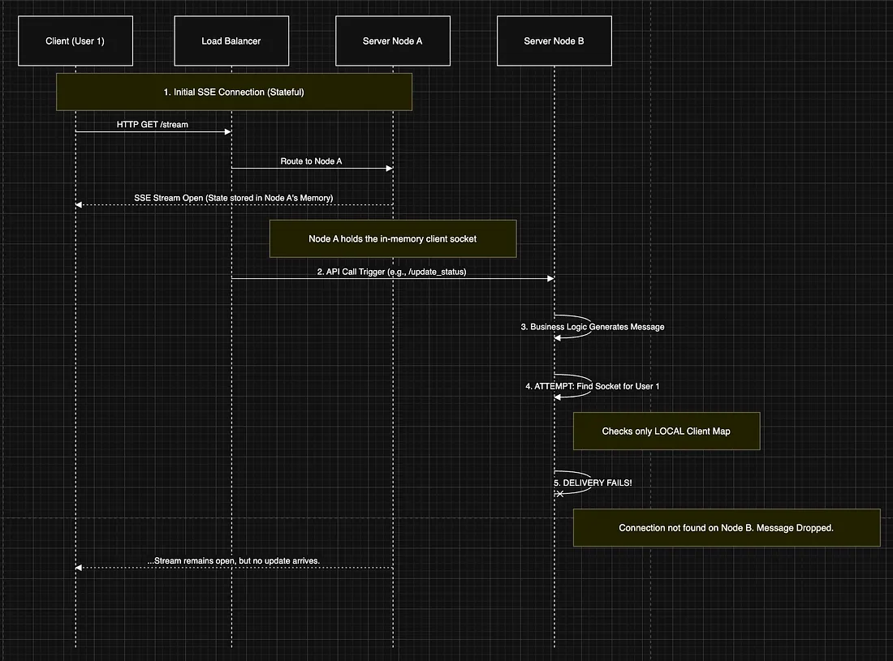Viewport: 893px width, 661px height.
Task: Select the Route to Node A label
Action: pos(311,161)
